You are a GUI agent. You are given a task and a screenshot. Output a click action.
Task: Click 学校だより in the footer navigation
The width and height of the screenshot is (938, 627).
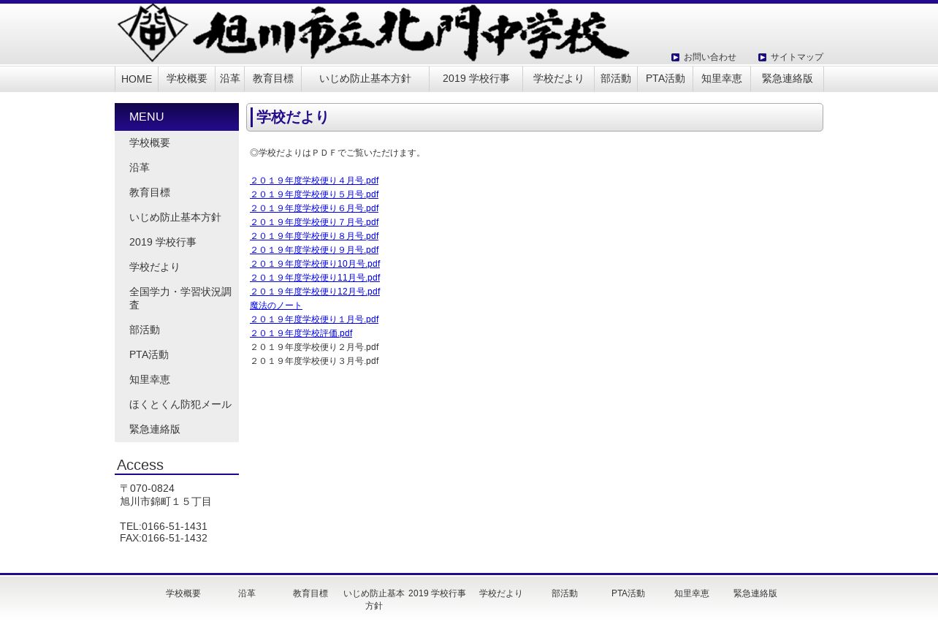tap(501, 593)
